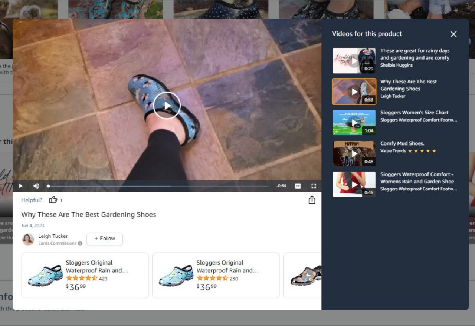Click the star rating with 230 reviews
The width and height of the screenshot is (475, 326).
coord(212,278)
